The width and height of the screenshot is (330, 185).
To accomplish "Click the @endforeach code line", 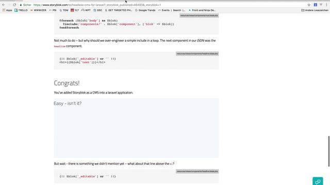I will (69, 28).
